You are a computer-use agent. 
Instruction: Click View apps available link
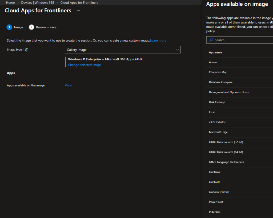(68, 85)
